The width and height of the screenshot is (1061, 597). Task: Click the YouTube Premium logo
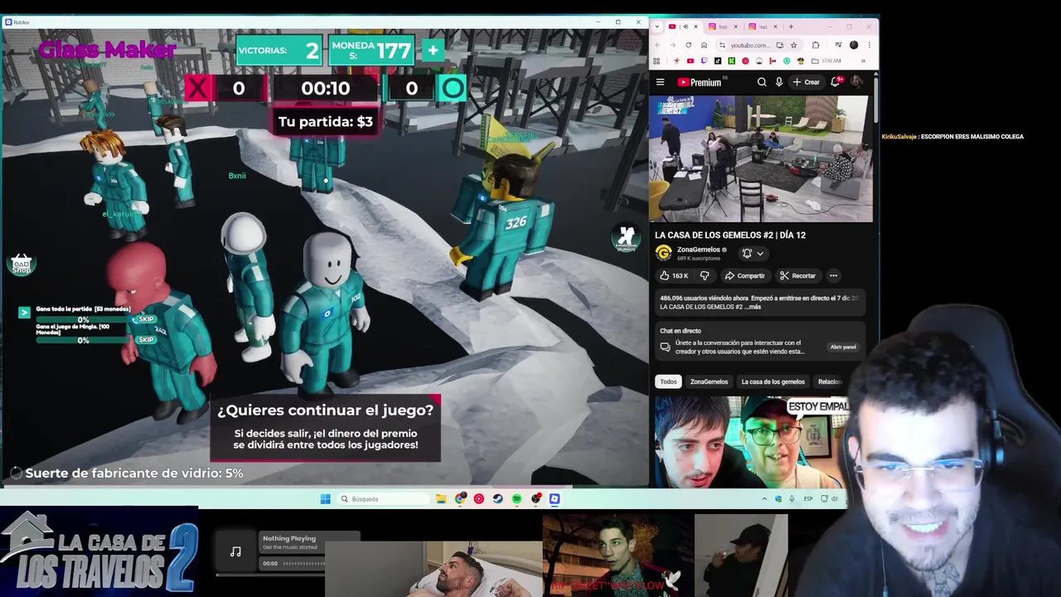point(700,82)
